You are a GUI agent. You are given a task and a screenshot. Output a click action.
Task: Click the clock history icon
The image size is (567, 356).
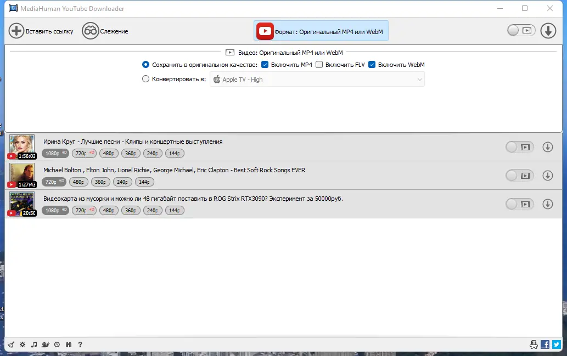point(57,344)
